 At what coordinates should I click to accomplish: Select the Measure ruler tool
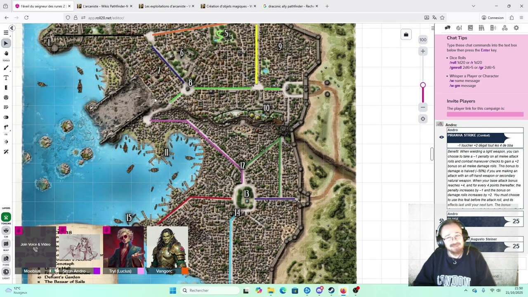coord(6,87)
